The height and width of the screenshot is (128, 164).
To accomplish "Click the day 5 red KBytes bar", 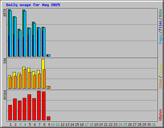I will tap(29, 107).
